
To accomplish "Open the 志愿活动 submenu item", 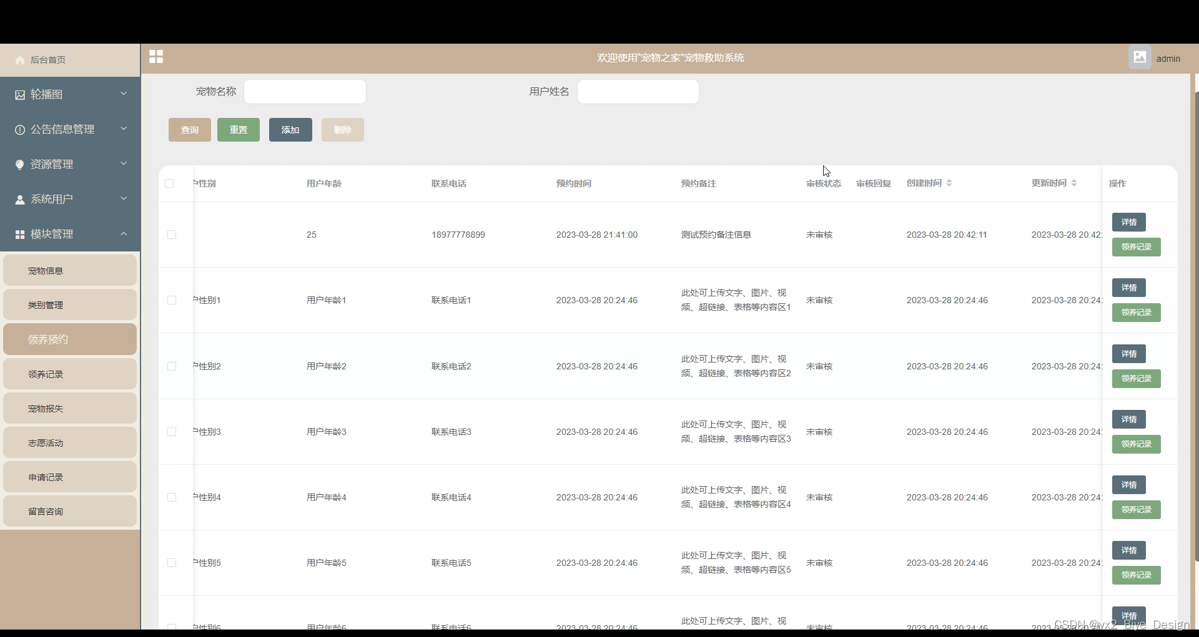I will coord(70,442).
